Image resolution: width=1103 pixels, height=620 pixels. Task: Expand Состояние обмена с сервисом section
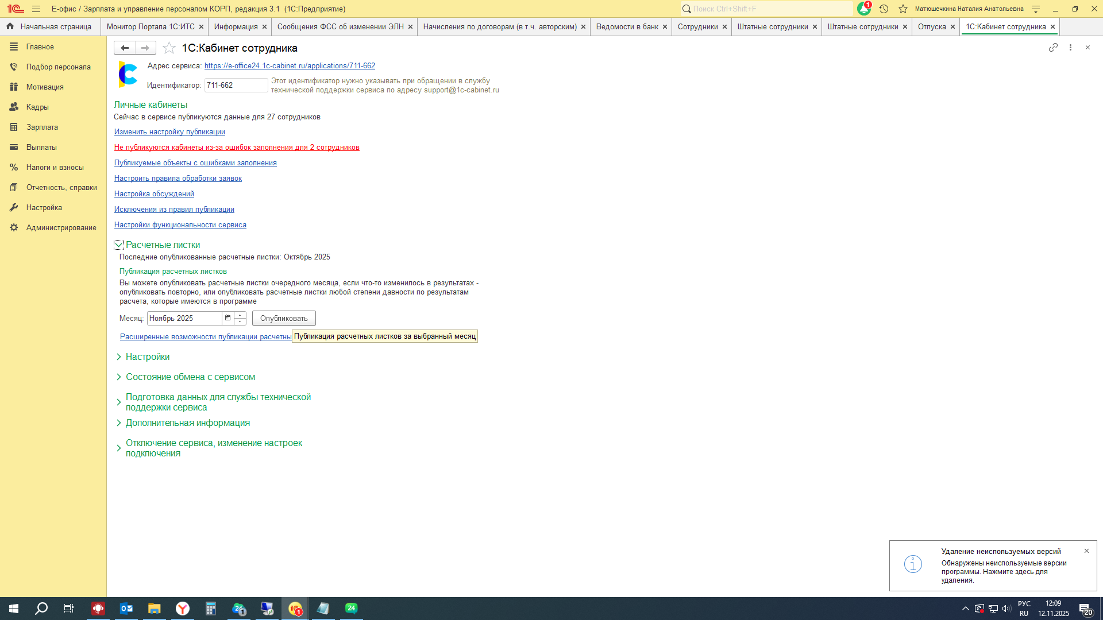[119, 377]
